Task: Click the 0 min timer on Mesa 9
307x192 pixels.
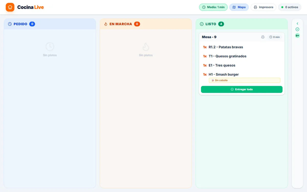Action: [275, 37]
